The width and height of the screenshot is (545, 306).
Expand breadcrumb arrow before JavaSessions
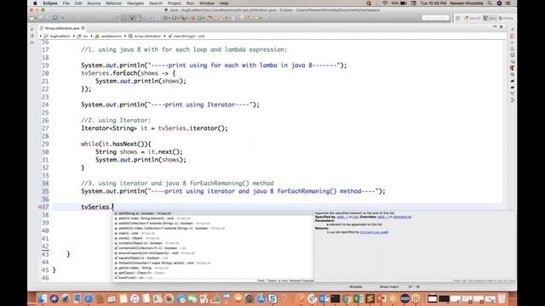point(92,36)
